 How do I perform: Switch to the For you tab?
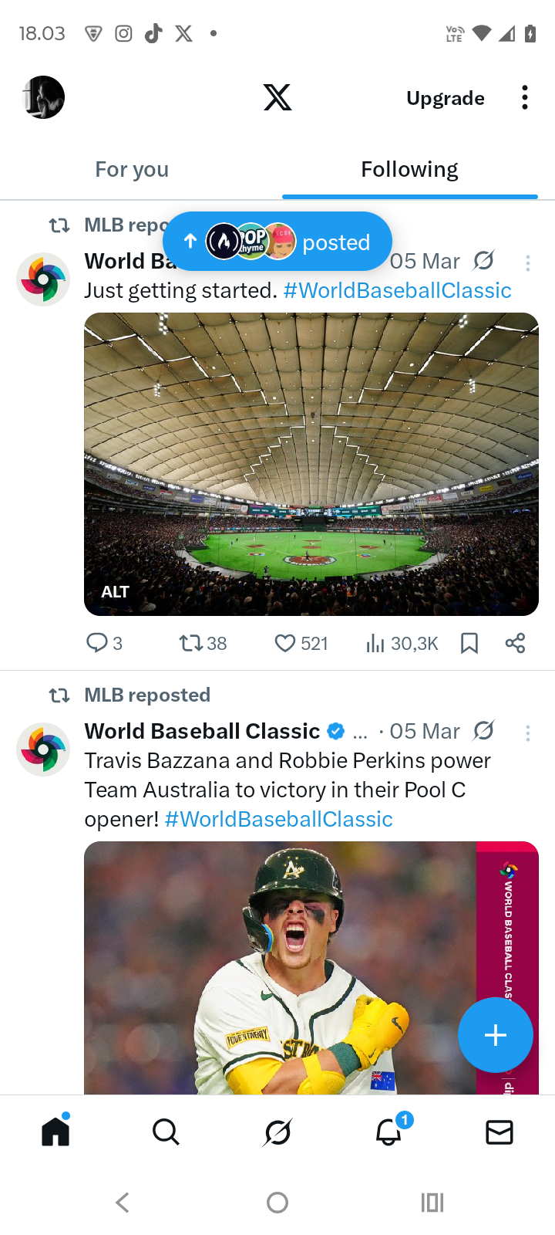(132, 169)
